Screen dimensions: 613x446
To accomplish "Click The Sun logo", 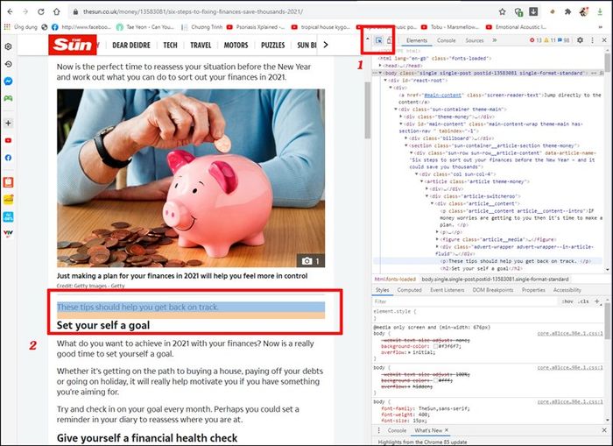I will (x=73, y=45).
